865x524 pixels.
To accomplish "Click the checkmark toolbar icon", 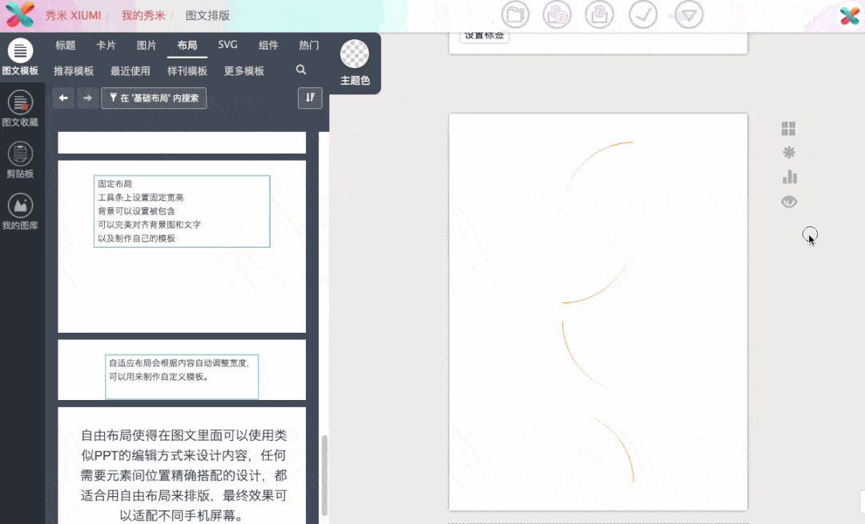I will click(643, 14).
